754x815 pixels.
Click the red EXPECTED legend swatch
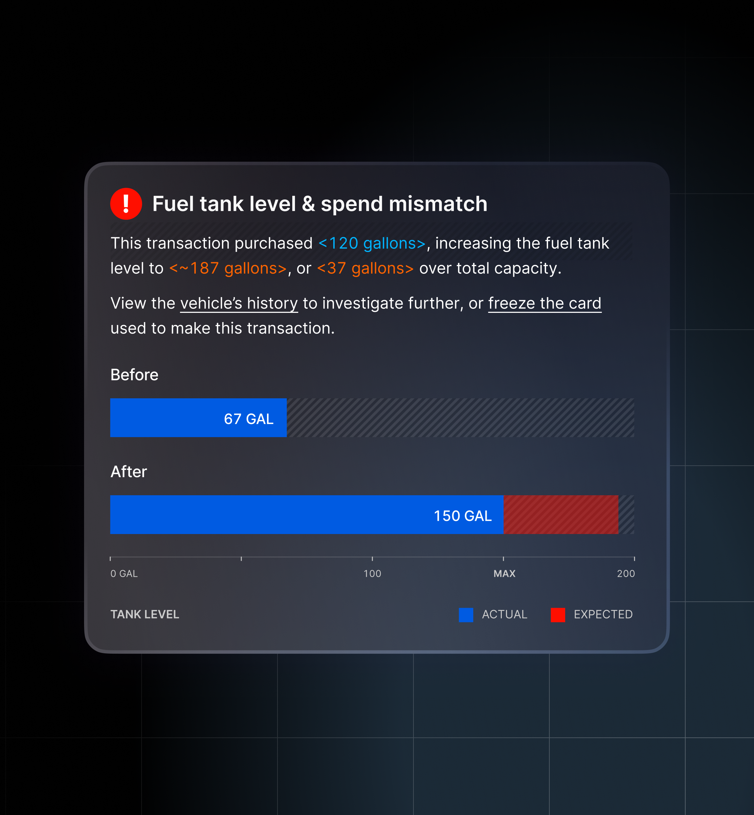557,615
